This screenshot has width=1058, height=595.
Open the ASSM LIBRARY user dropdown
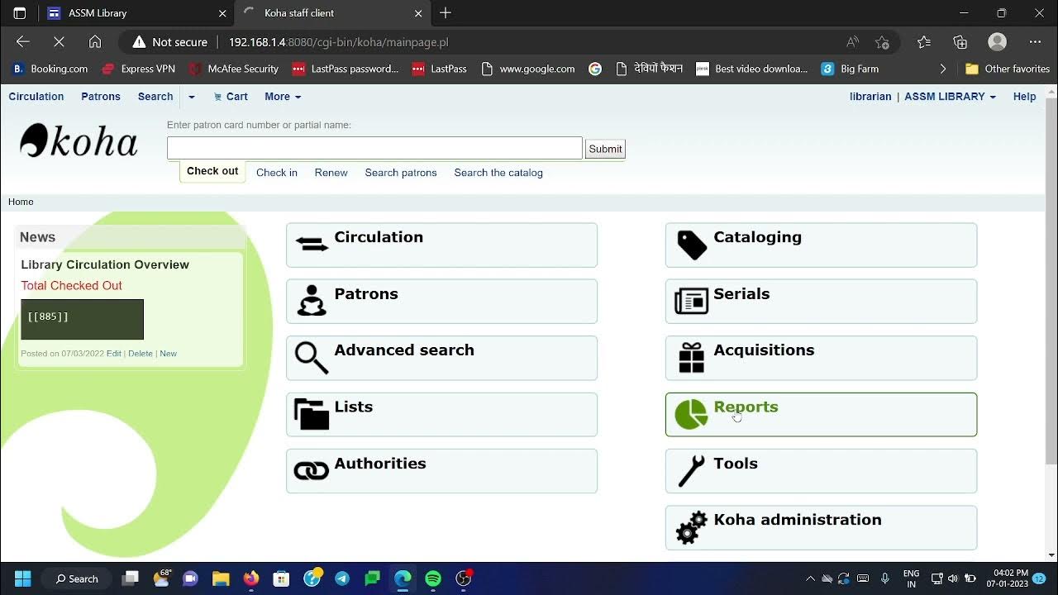point(950,97)
